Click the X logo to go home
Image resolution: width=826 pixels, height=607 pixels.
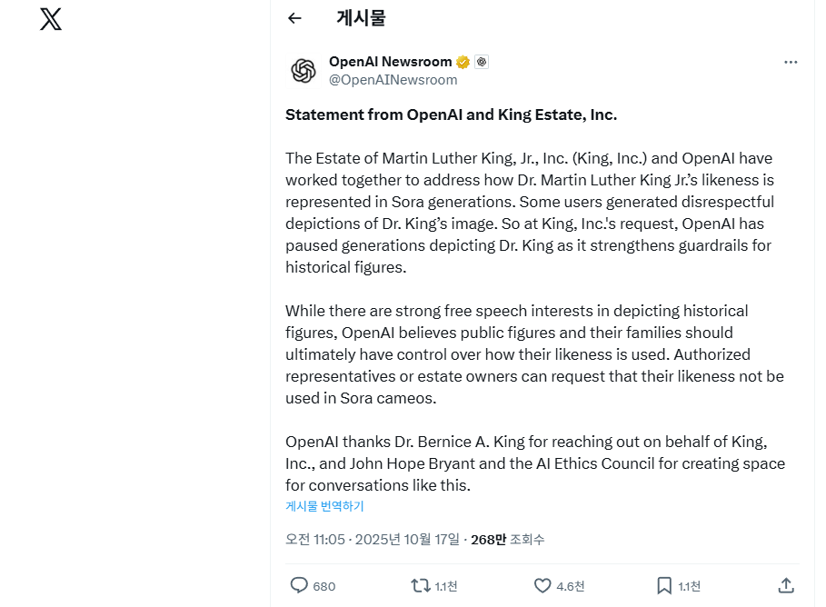pyautogui.click(x=51, y=20)
